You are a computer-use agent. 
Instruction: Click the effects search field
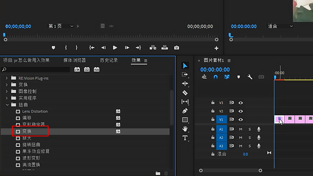tap(35, 70)
